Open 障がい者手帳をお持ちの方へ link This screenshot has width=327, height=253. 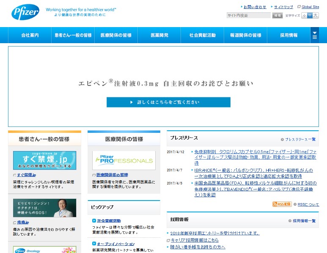coord(198,247)
